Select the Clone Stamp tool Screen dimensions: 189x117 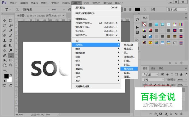(x=4, y=40)
